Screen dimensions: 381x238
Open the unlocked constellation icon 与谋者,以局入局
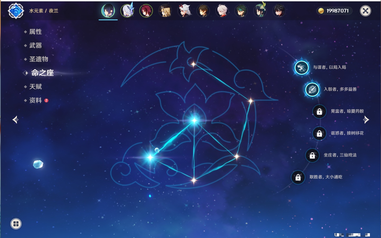point(301,68)
